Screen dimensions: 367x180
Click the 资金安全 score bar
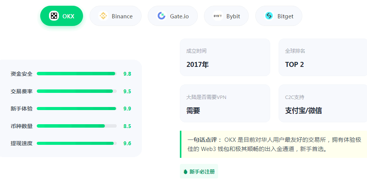coord(77,74)
